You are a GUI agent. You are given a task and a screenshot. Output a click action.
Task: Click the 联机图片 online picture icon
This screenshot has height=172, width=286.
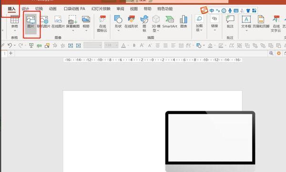pos(44,19)
